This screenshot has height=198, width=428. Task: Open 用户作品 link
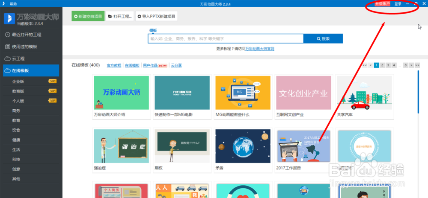(150, 66)
